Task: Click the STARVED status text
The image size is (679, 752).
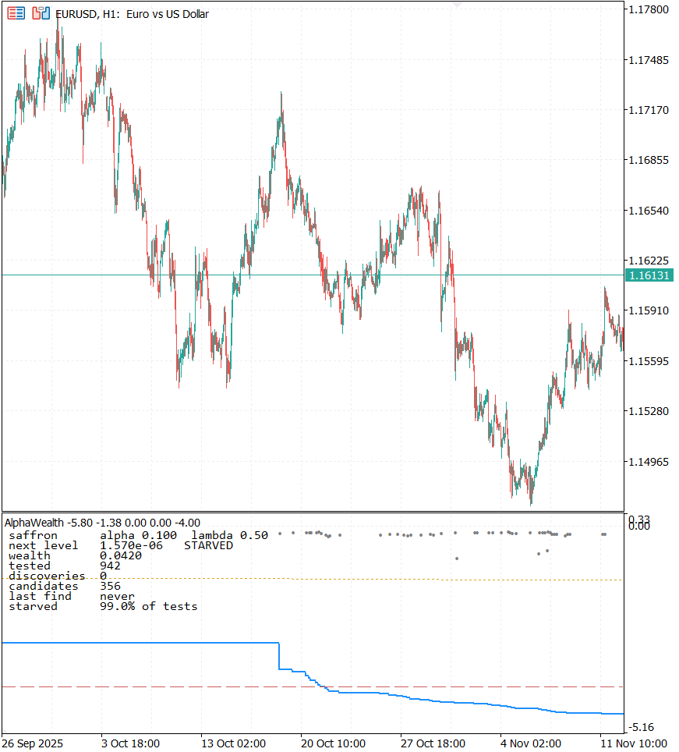Action: tap(208, 545)
